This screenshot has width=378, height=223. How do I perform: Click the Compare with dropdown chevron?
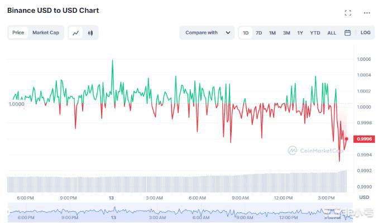click(x=227, y=33)
